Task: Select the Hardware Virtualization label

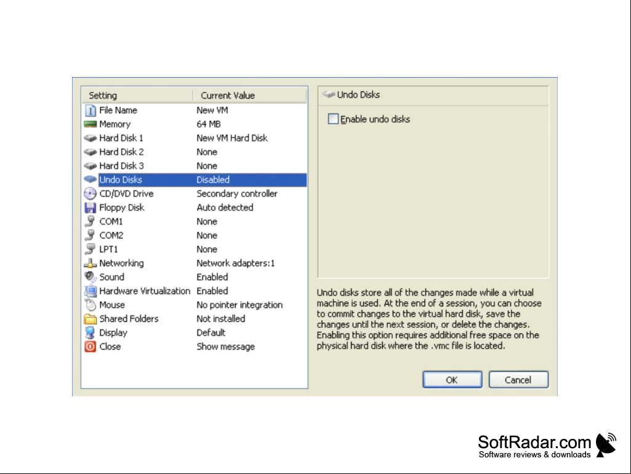Action: click(x=145, y=291)
